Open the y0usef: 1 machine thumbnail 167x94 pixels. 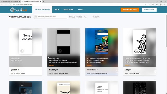click(26, 42)
